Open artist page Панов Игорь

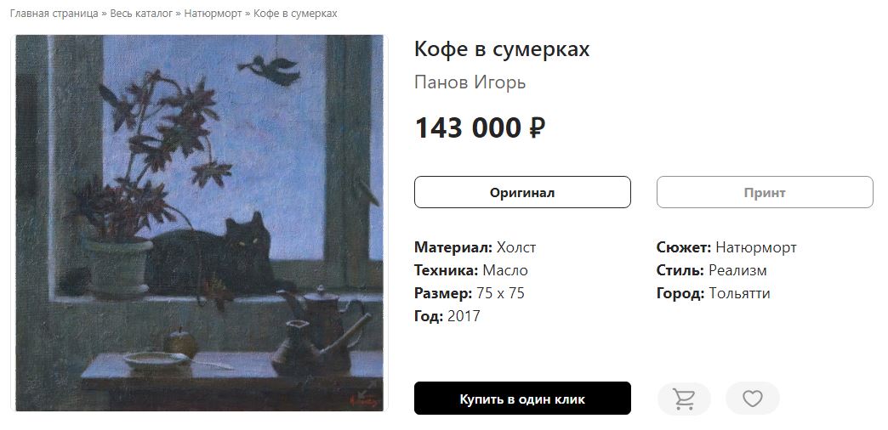470,82
